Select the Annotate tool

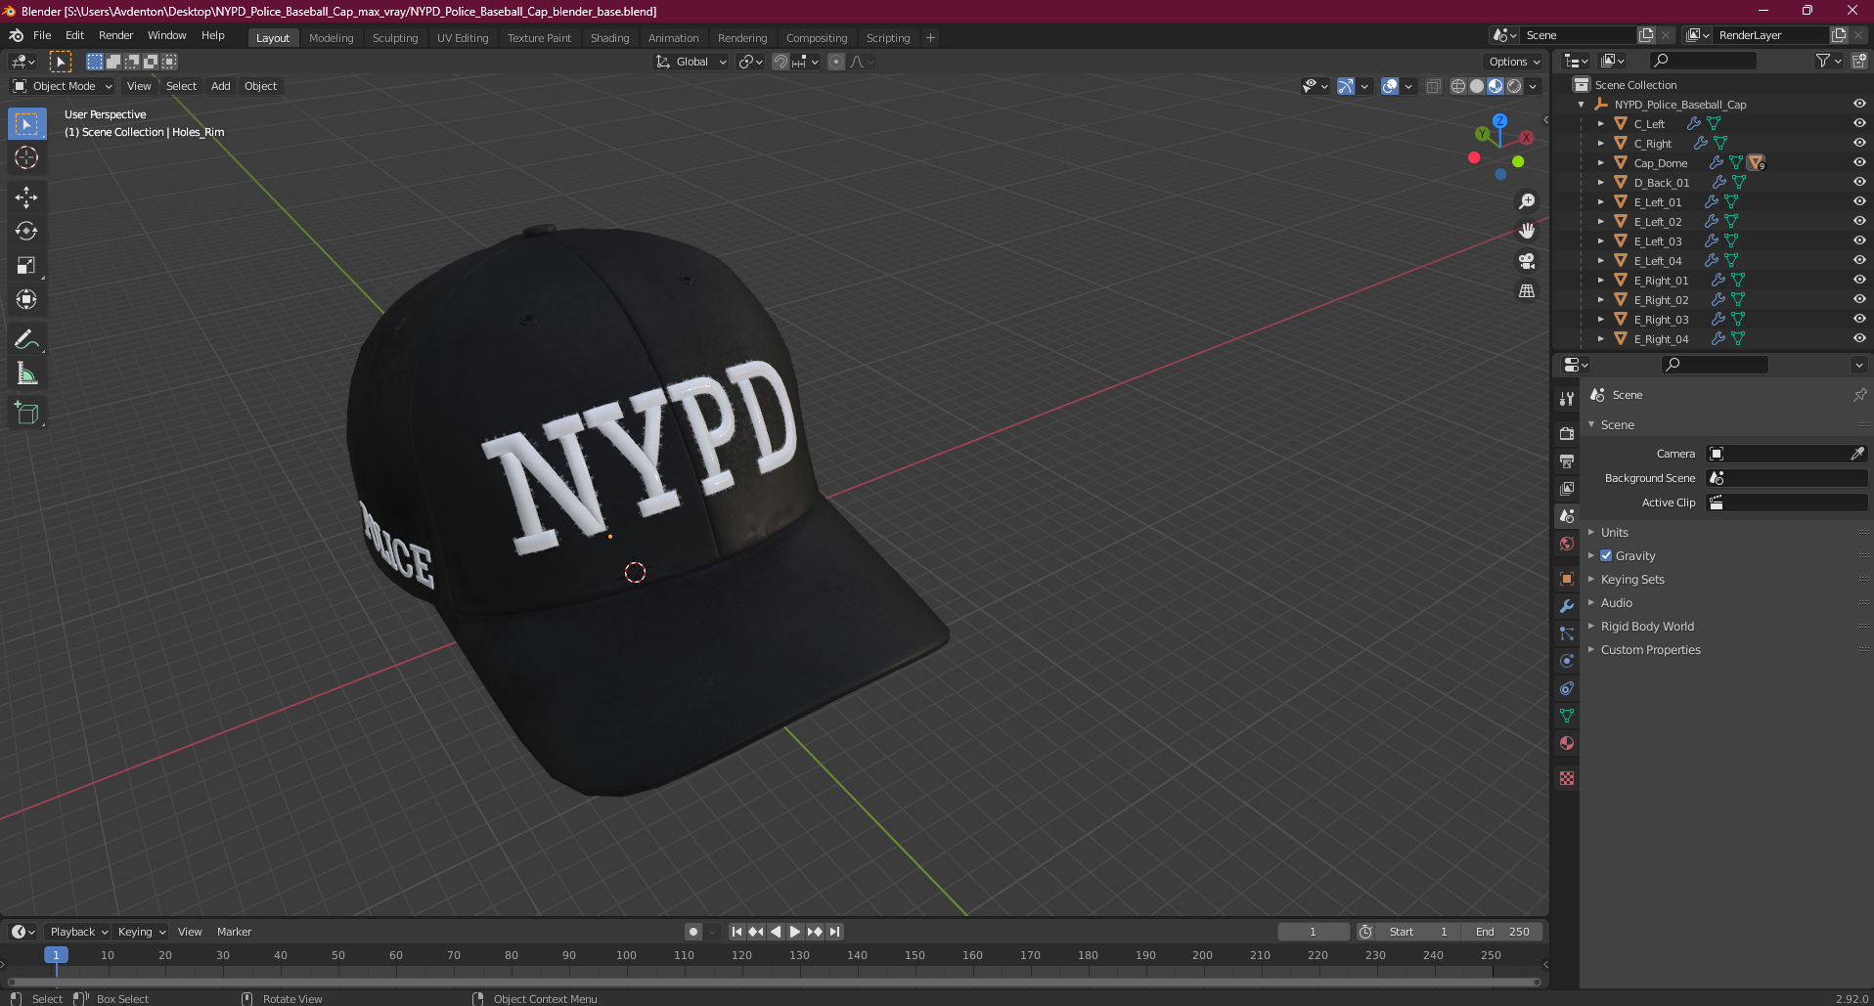26,340
